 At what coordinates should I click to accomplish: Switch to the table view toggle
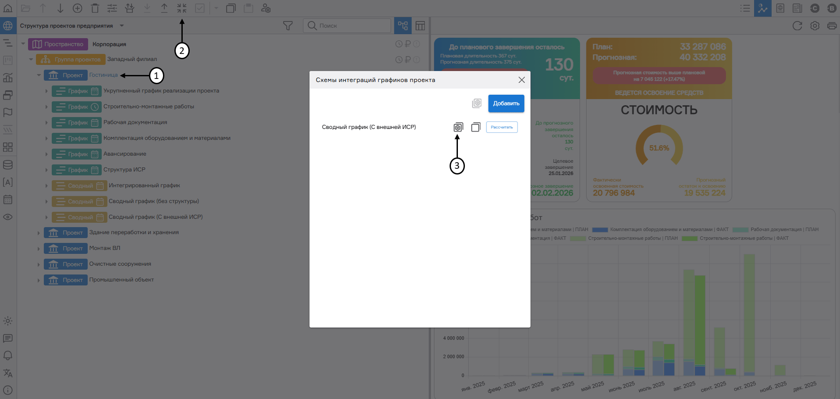(x=420, y=26)
